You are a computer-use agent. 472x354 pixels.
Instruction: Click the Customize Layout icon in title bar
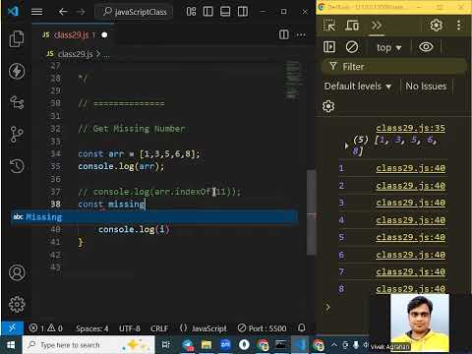pyautogui.click(x=191, y=12)
